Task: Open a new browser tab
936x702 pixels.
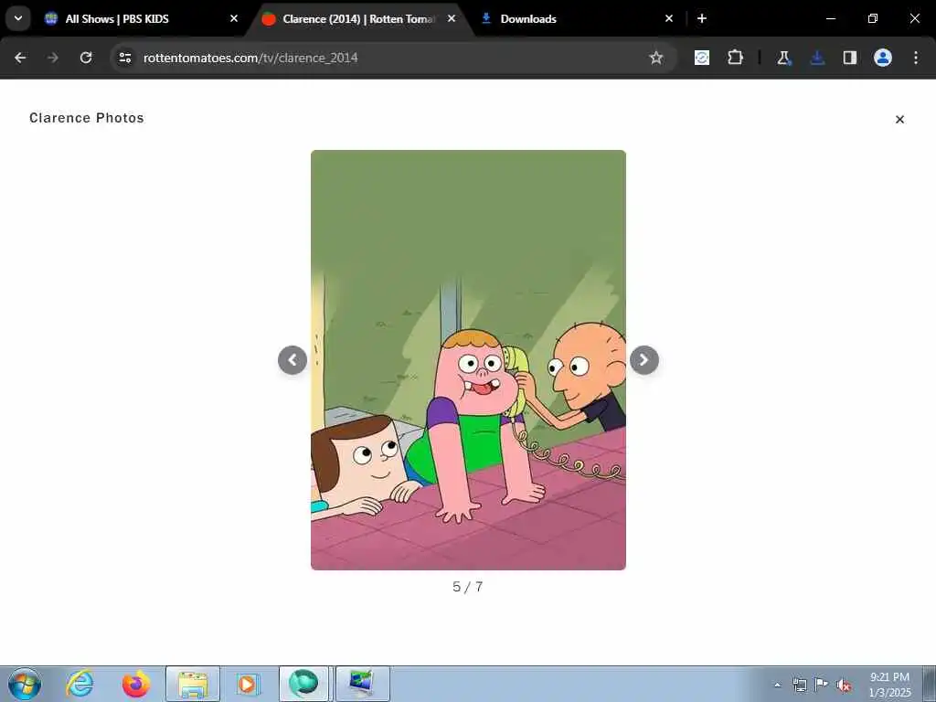Action: coord(702,18)
